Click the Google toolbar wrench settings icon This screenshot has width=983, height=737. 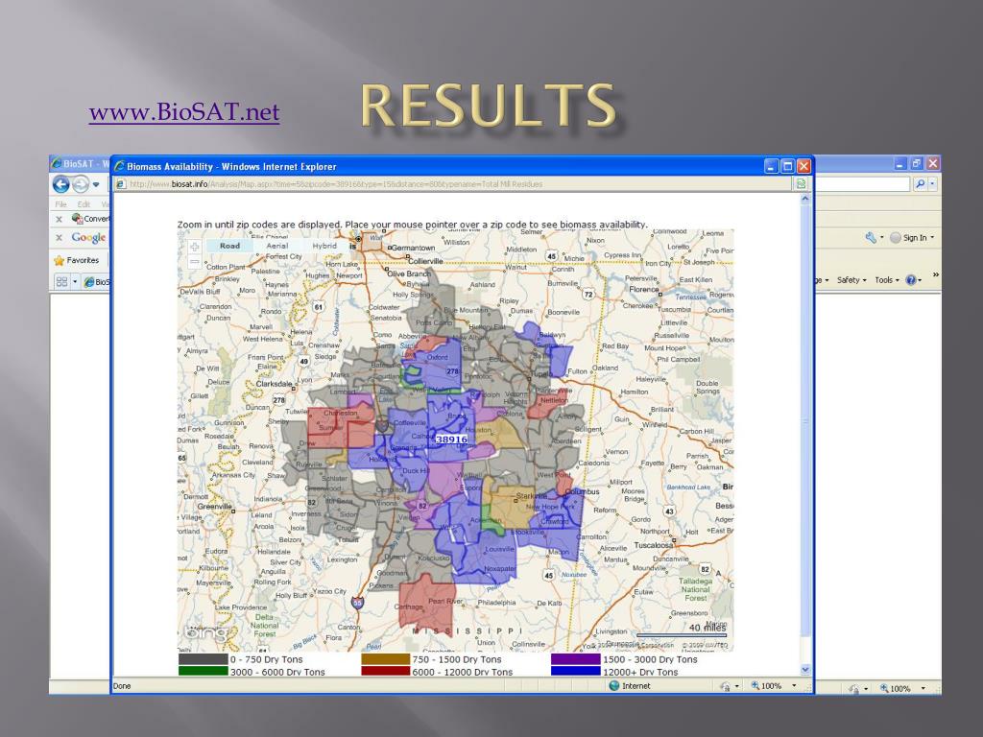[x=871, y=238]
